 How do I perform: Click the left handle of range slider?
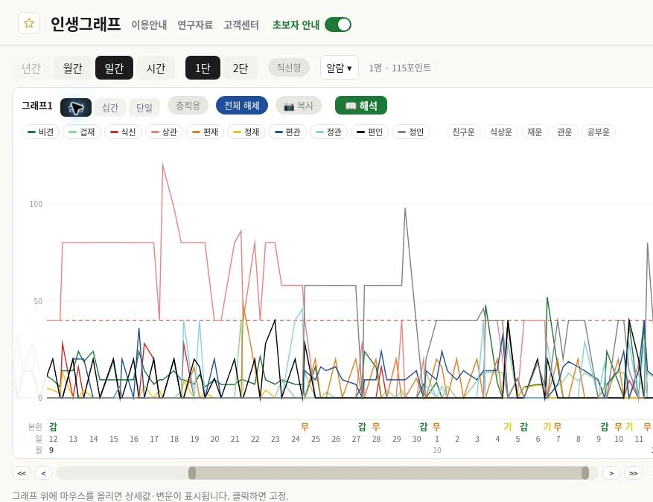pos(192,473)
